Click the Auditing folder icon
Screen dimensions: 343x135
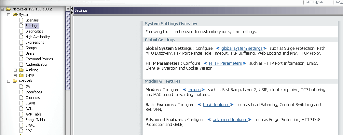21,70
